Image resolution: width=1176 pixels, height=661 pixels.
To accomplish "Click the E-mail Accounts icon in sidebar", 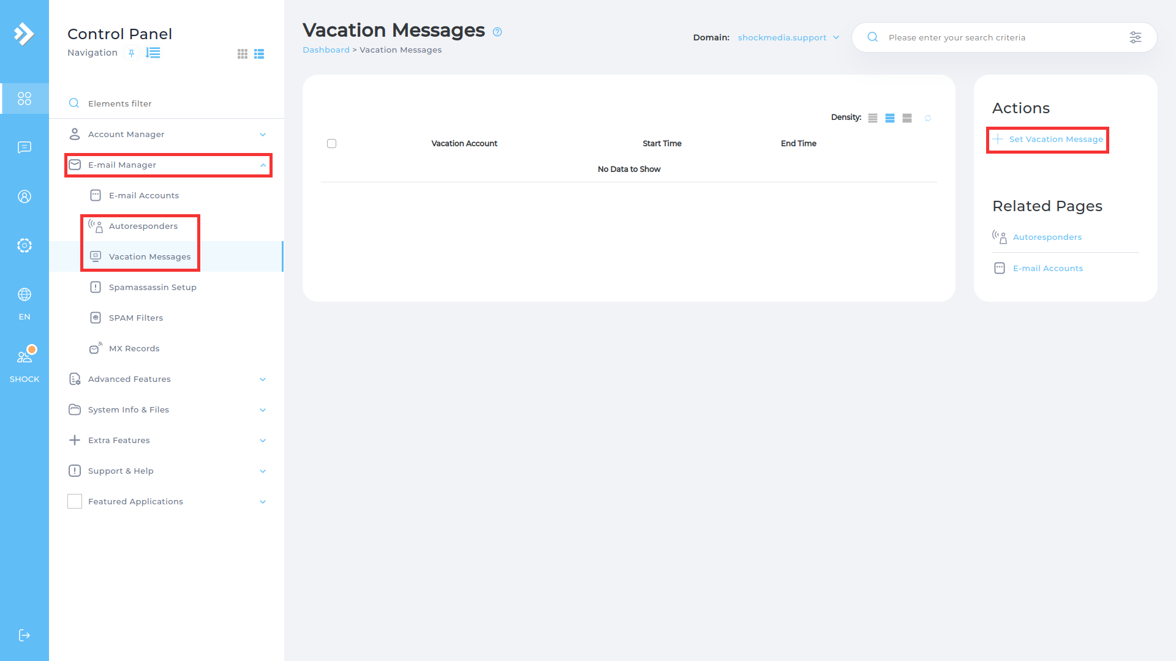I will click(x=96, y=195).
